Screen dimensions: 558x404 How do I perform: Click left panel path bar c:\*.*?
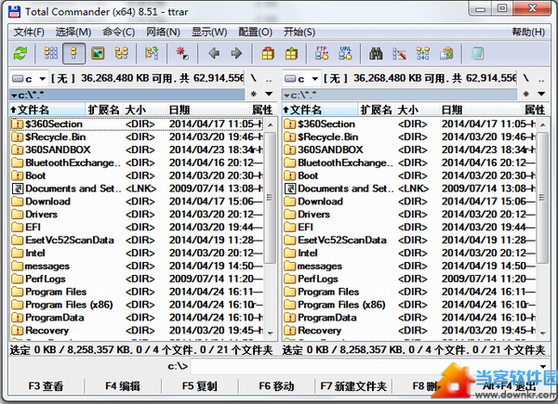[x=127, y=95]
